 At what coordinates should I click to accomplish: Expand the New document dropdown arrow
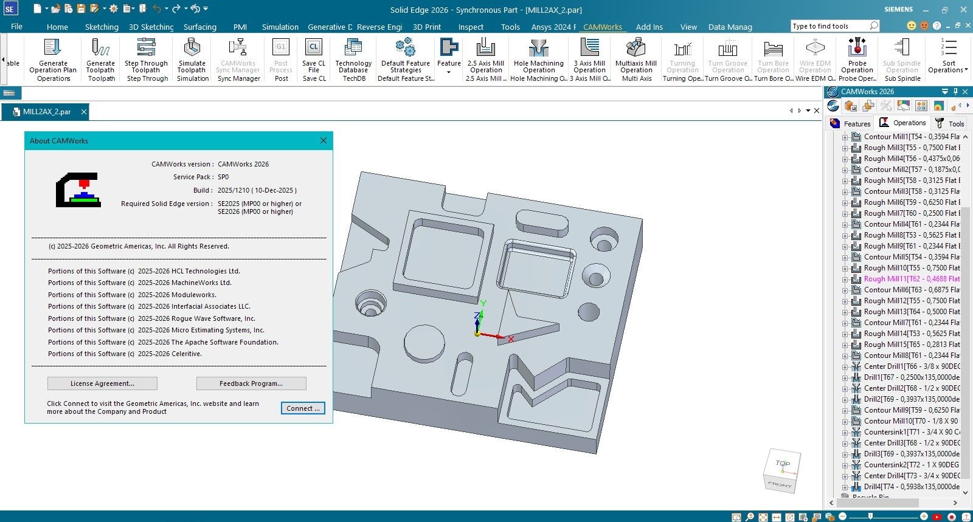click(46, 9)
